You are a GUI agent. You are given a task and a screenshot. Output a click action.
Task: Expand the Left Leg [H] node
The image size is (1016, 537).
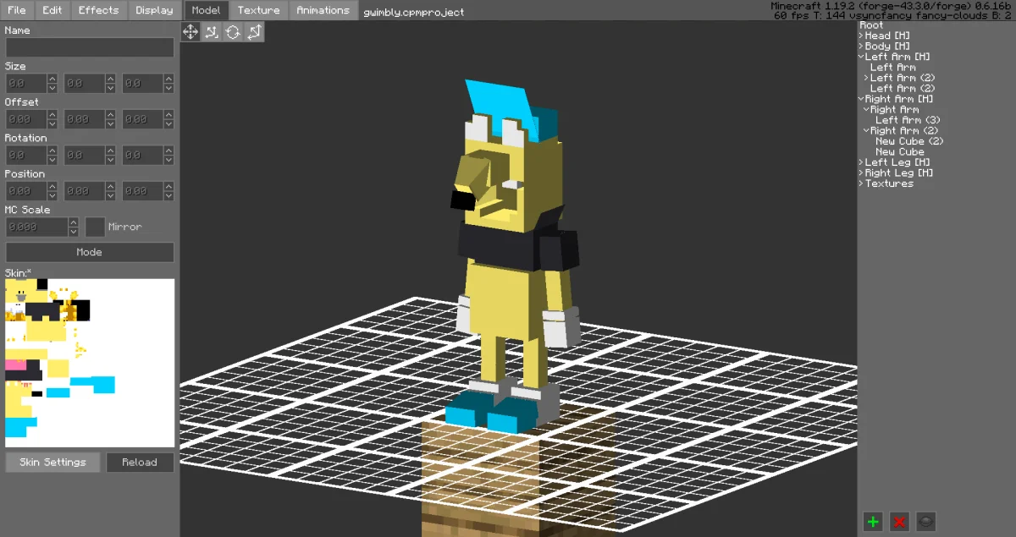click(x=861, y=162)
